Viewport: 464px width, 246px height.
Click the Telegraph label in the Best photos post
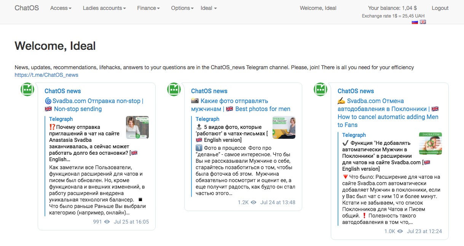pyautogui.click(x=207, y=119)
